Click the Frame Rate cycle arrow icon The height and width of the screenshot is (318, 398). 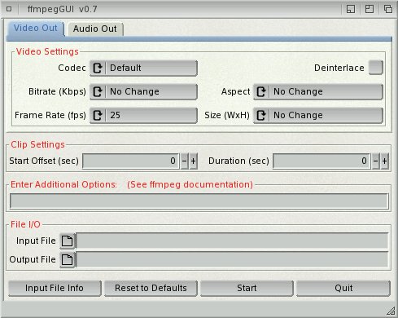tap(98, 115)
